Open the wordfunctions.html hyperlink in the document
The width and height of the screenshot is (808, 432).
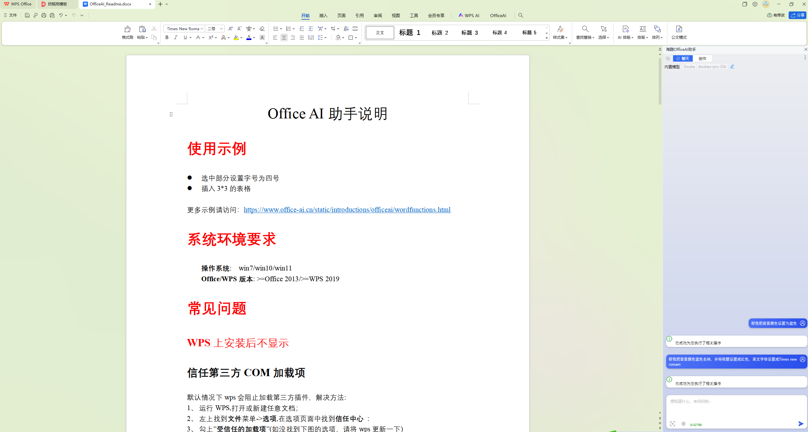(347, 209)
